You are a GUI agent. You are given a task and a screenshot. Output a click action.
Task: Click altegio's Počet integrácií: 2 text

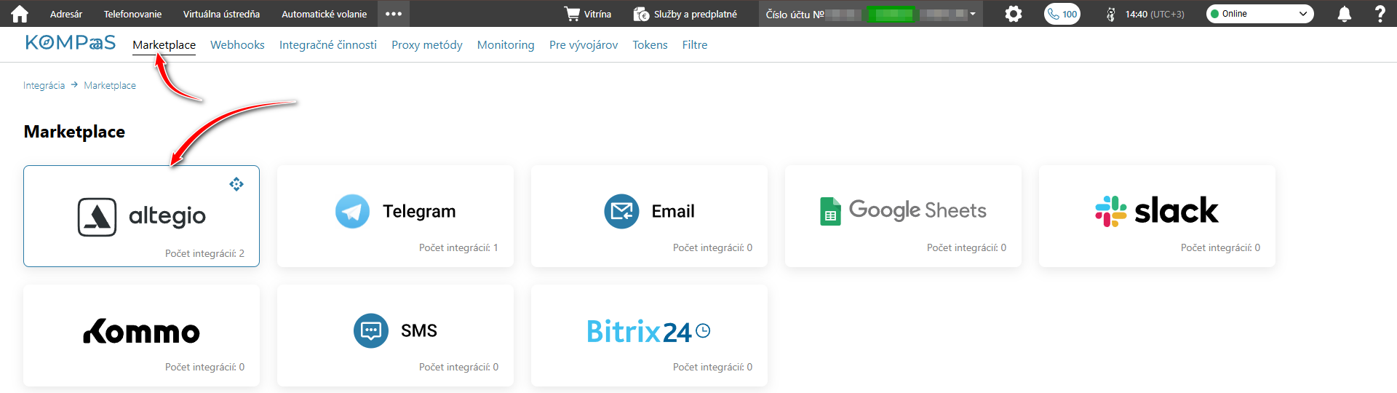tap(204, 253)
